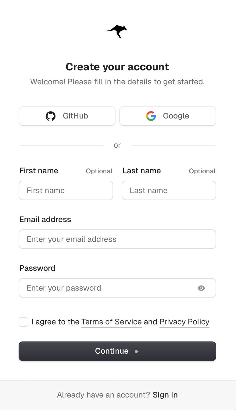Toggle password visibility with the eye icon
This screenshot has height=410, width=236.
tap(201, 288)
